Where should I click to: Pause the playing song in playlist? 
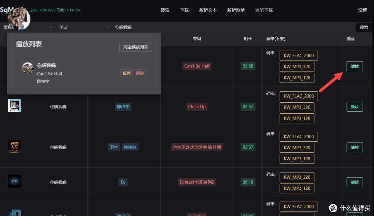pyautogui.click(x=126, y=73)
